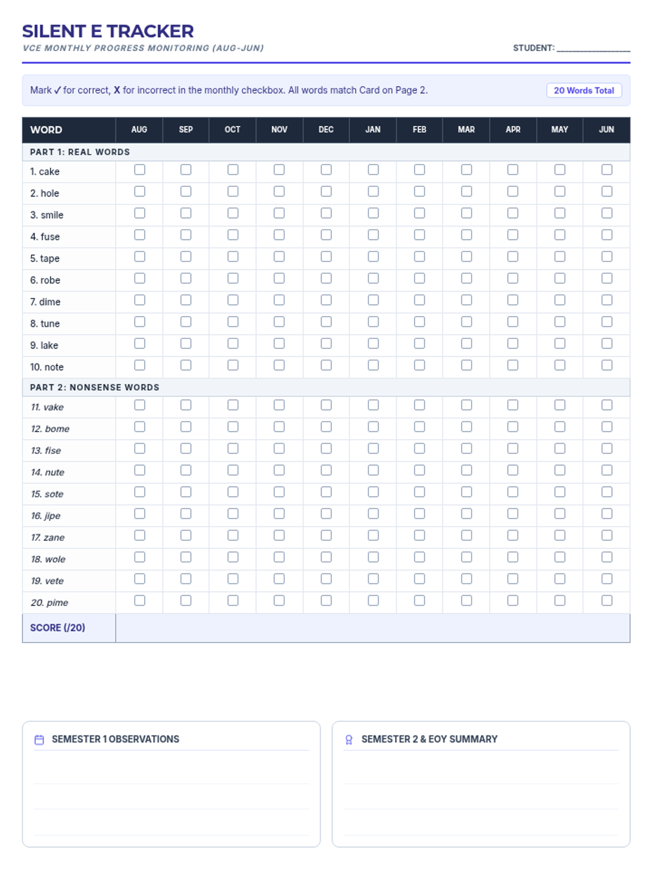Image resolution: width=652 pixels, height=869 pixels.
Task: Click the award ribbon icon beside Semester 2 summary
Action: pyautogui.click(x=349, y=739)
